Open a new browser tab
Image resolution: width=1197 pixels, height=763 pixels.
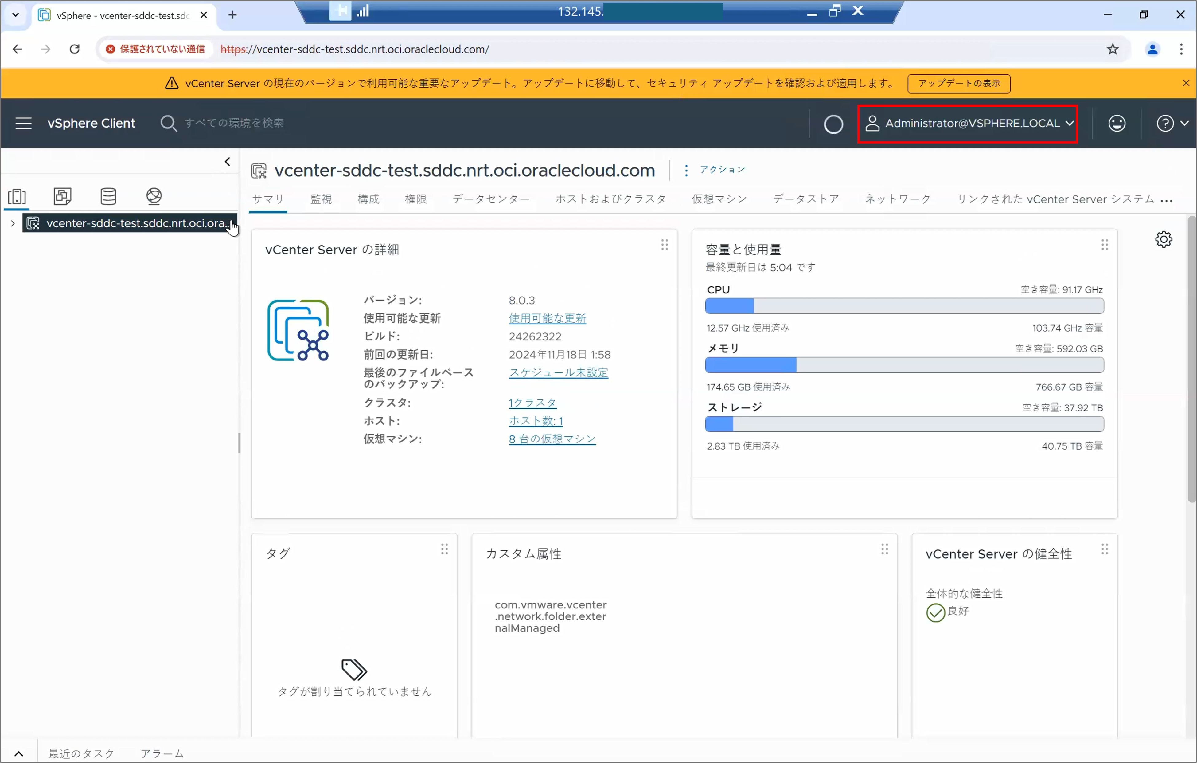232,15
